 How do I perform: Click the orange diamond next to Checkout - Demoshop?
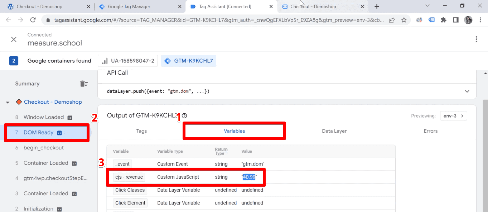click(x=19, y=102)
